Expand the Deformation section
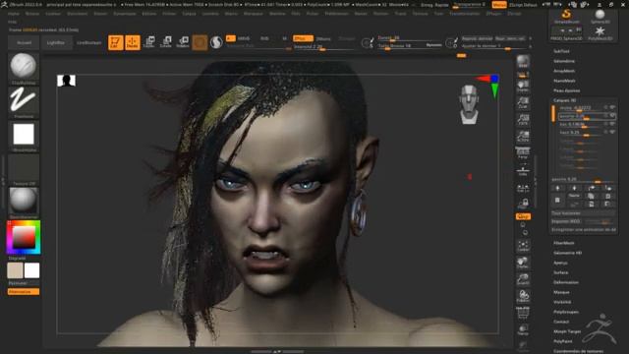Screen dimensions: 629x354 [566, 282]
